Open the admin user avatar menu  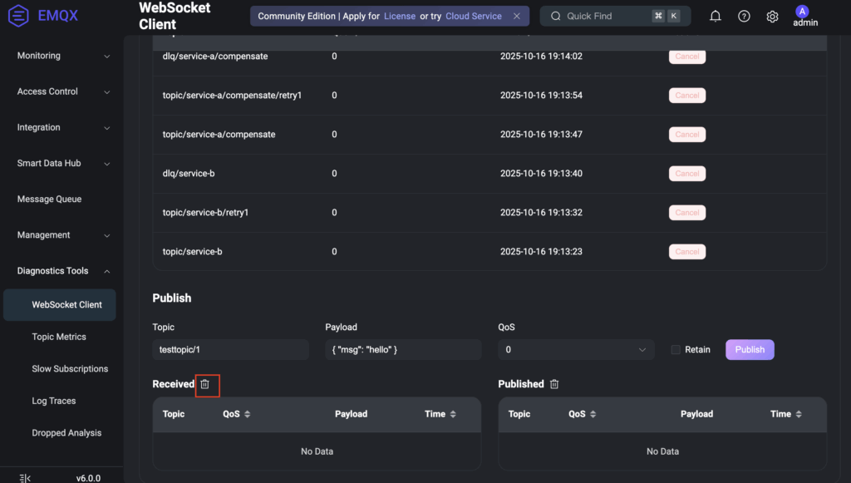click(802, 12)
